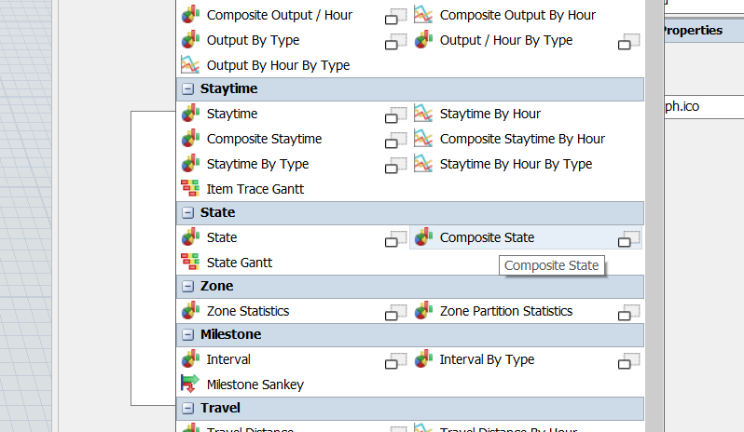
Task: Click the State Gantt chart icon
Action: pos(190,263)
